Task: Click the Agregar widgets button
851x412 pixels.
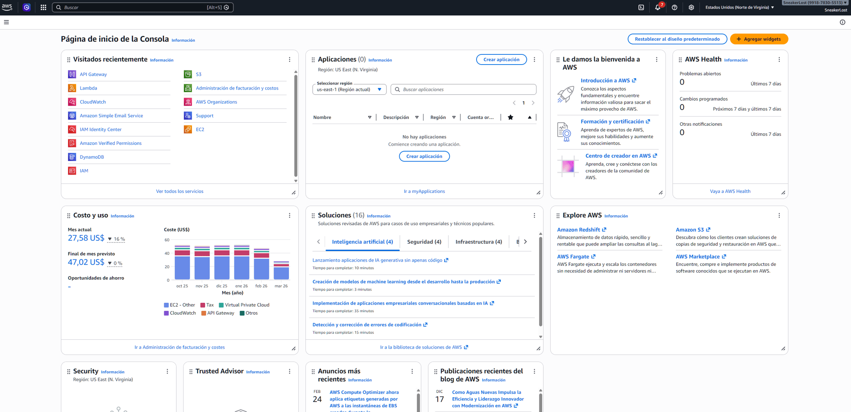Action: click(x=759, y=39)
